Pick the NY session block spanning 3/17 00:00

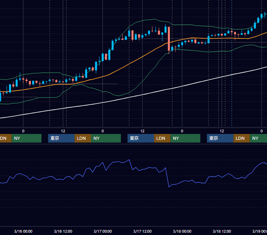pos(106,138)
